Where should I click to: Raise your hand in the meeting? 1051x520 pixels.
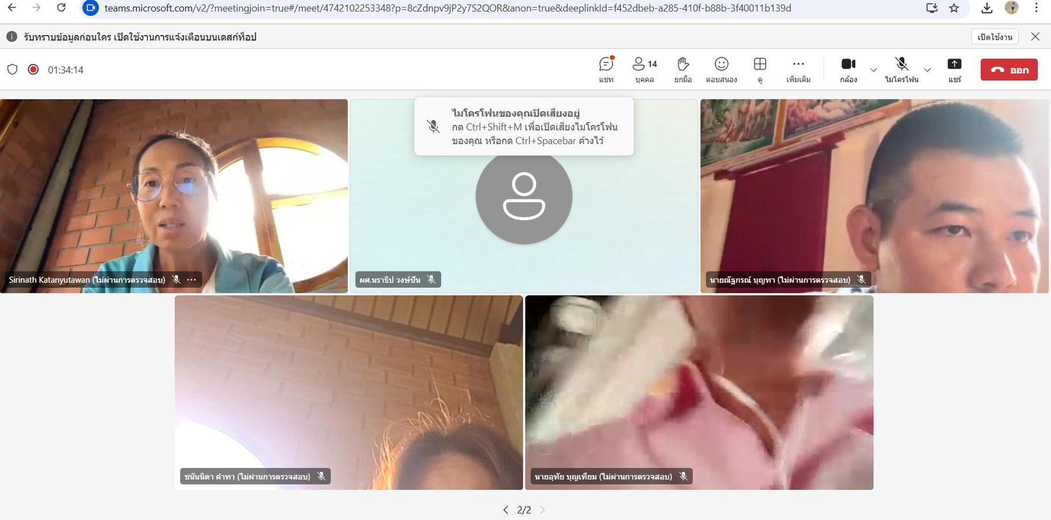(683, 69)
